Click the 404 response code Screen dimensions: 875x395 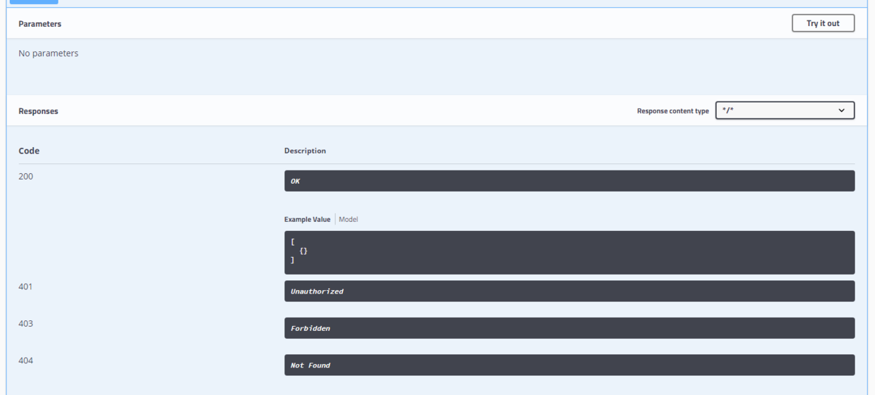[x=25, y=360]
